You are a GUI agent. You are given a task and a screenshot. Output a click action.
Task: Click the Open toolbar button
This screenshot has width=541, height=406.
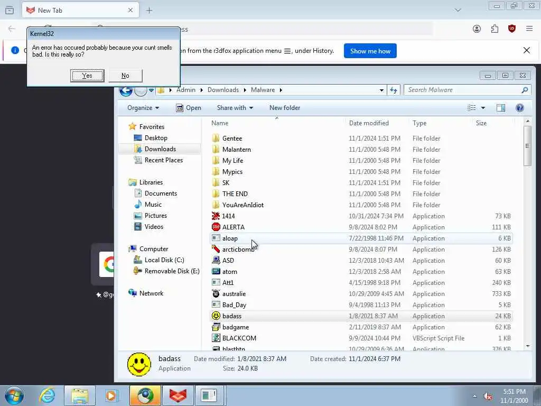[189, 108]
